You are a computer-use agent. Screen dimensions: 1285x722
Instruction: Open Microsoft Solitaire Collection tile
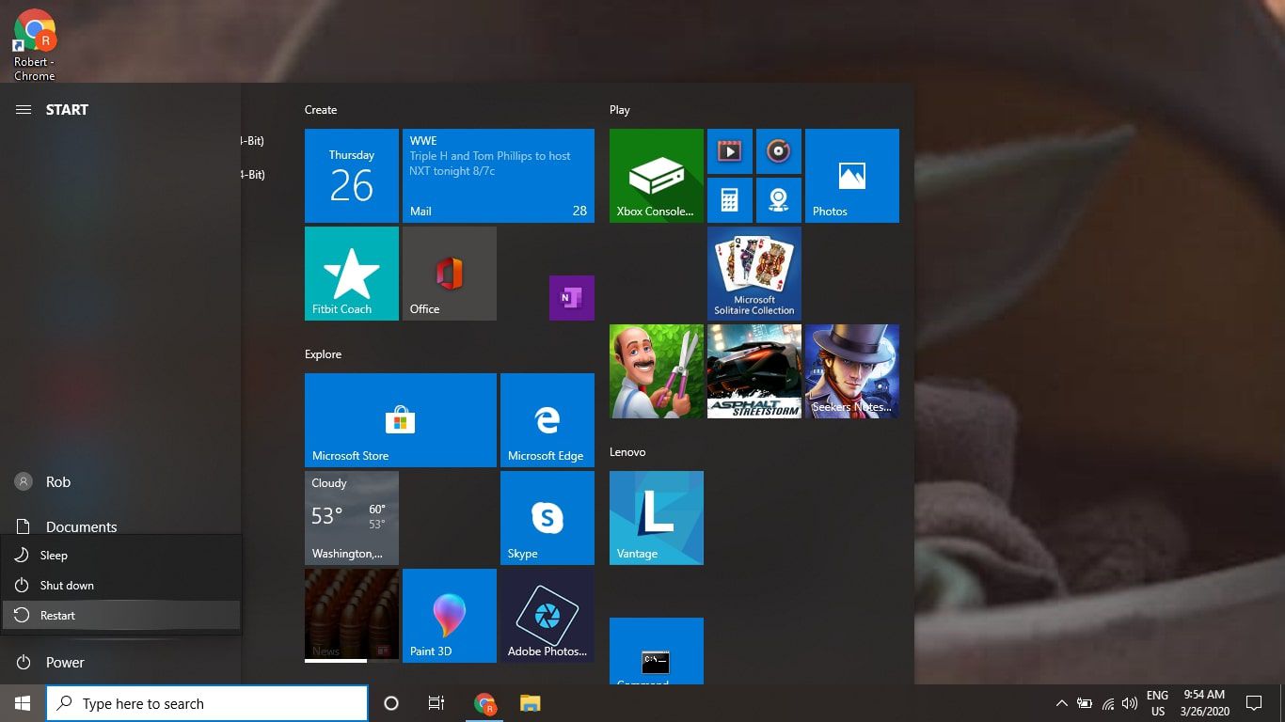(x=754, y=273)
